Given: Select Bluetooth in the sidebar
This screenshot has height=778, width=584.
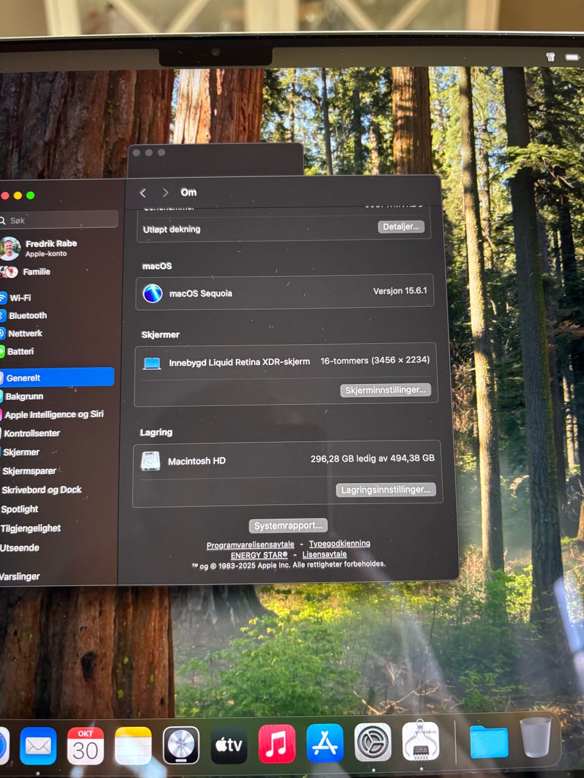Looking at the screenshot, I should [28, 315].
